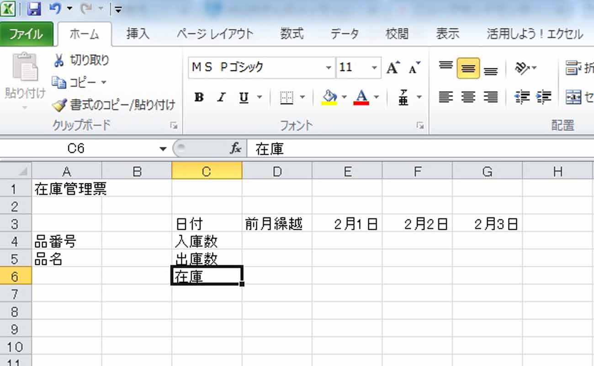
Task: Select cell containing 在庫管理票
Action: (67, 188)
